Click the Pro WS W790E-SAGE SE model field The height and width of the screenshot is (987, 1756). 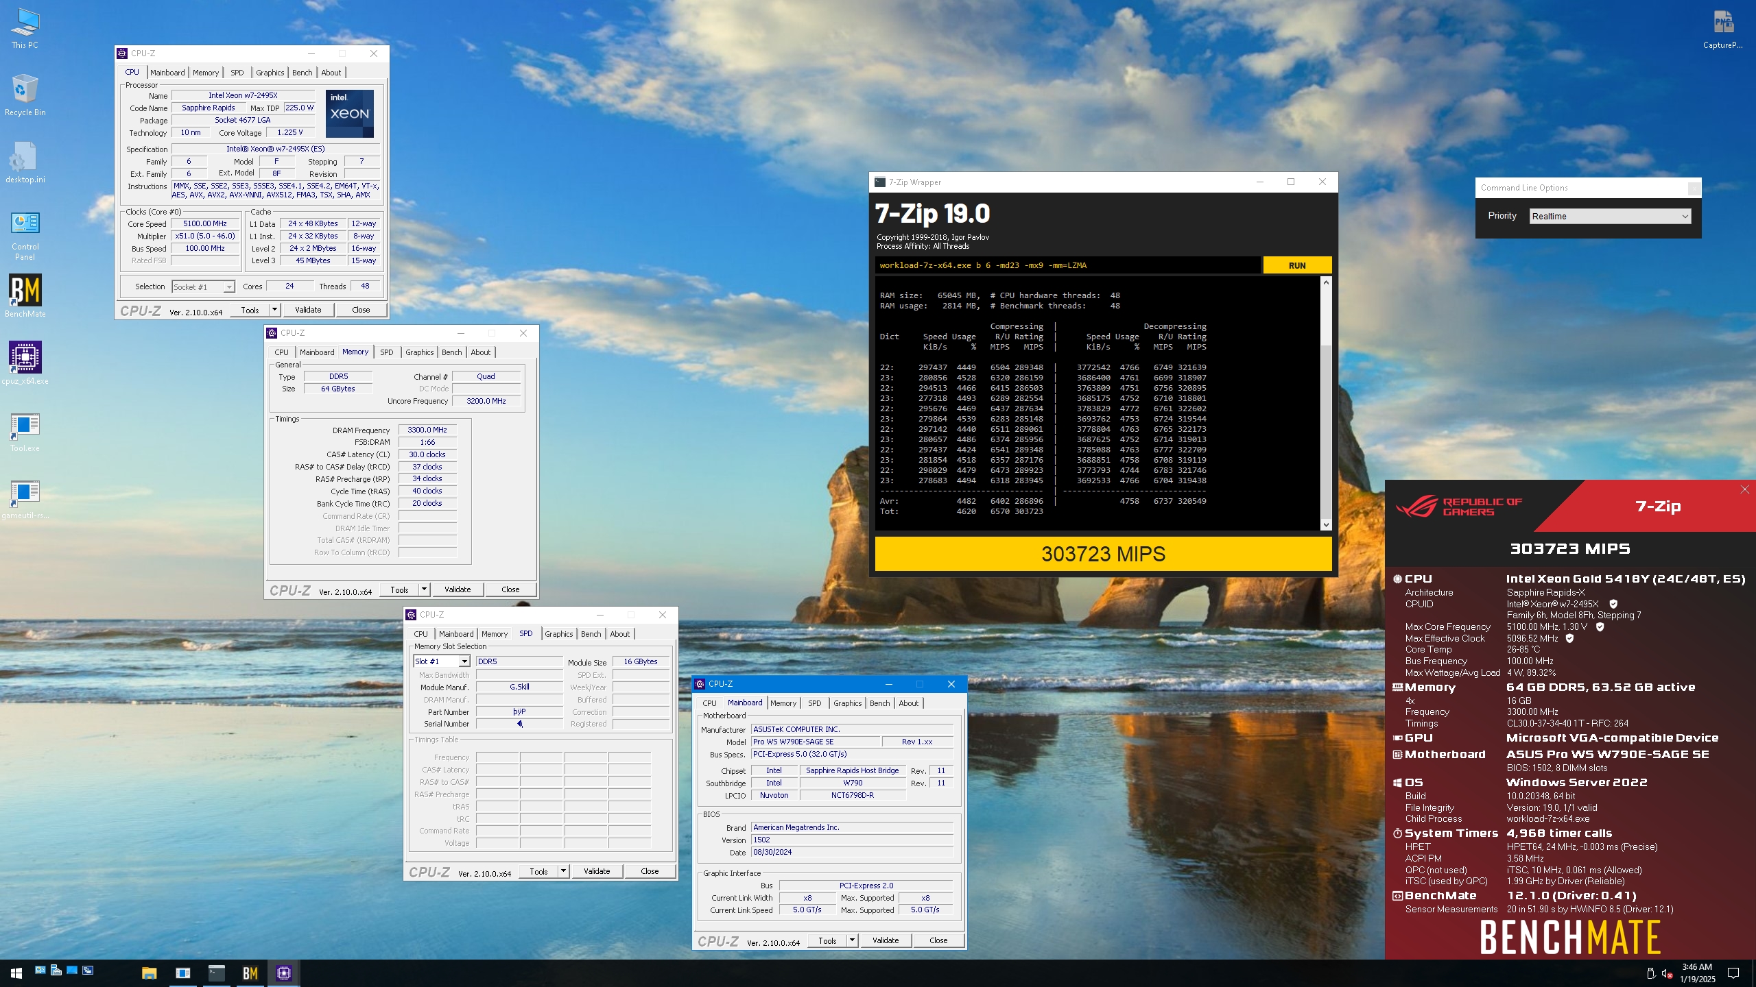pyautogui.click(x=816, y=742)
